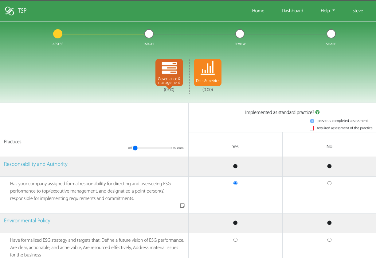
Task: Open the Environmental Policy link
Action: (27, 221)
